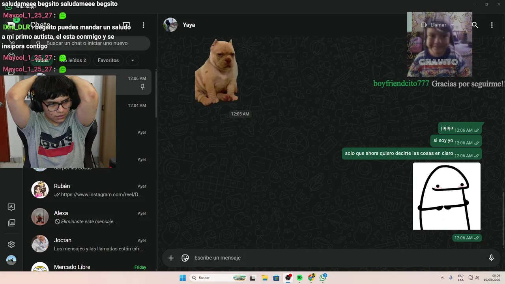Screen dimensions: 505x284
Task: Click the 'Escribe un mensaje' input field
Action: coord(339,258)
